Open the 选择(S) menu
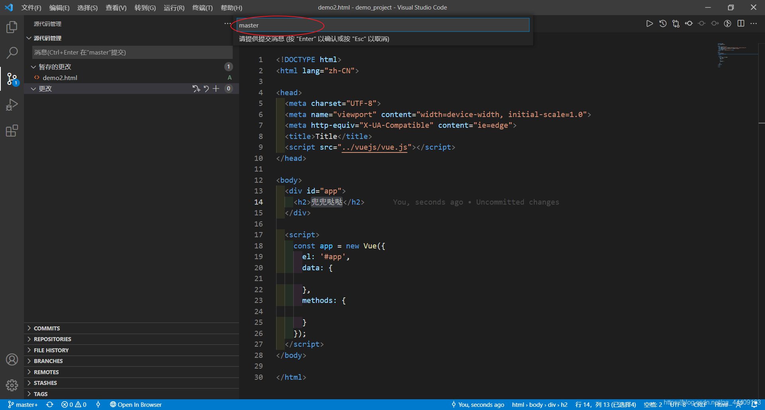765x410 pixels. (x=88, y=8)
